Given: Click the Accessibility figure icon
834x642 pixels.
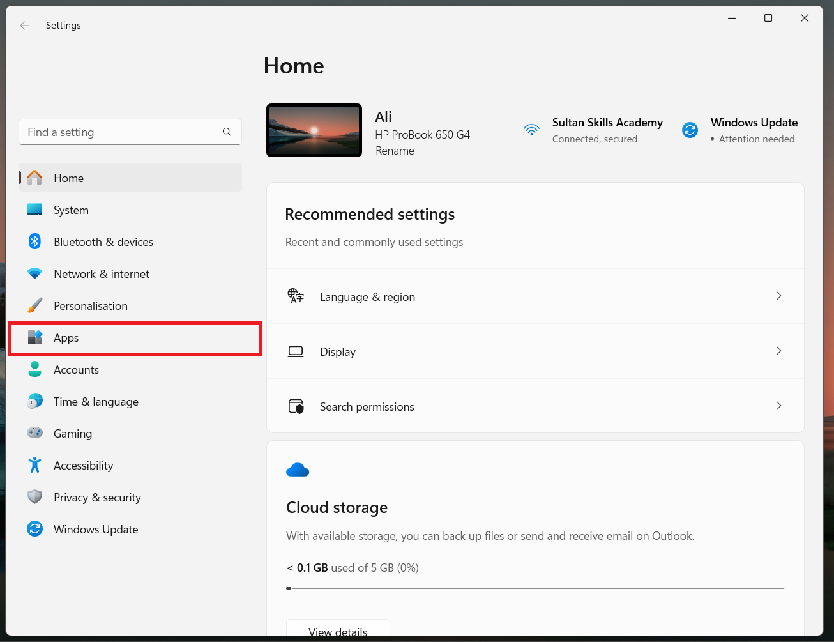Looking at the screenshot, I should 35,465.
